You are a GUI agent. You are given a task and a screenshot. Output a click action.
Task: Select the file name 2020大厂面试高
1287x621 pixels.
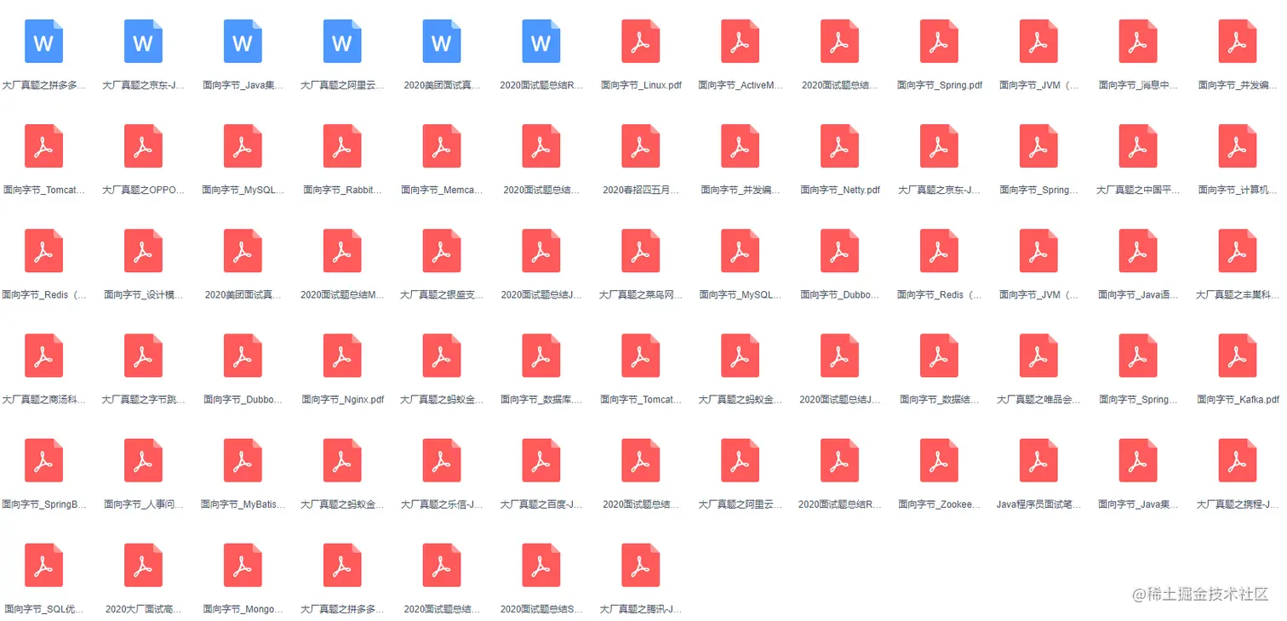point(143,609)
